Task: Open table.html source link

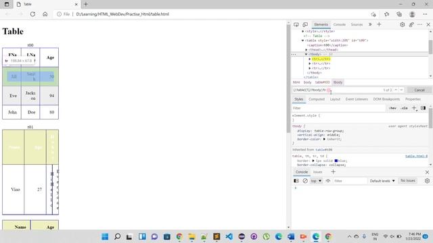Action: pyautogui.click(x=416, y=156)
